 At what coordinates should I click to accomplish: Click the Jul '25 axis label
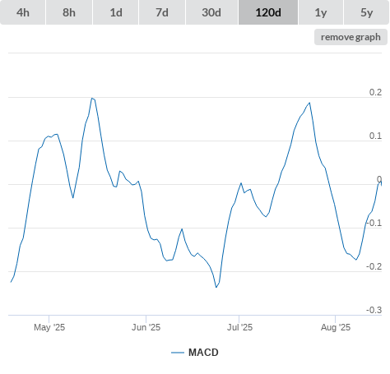[x=239, y=327]
